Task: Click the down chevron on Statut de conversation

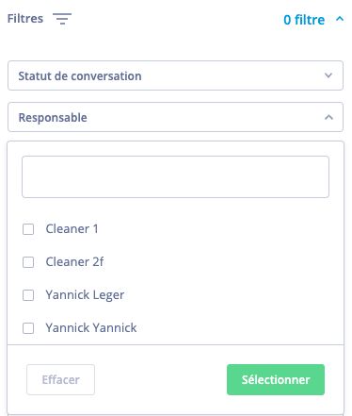Action: pos(328,75)
